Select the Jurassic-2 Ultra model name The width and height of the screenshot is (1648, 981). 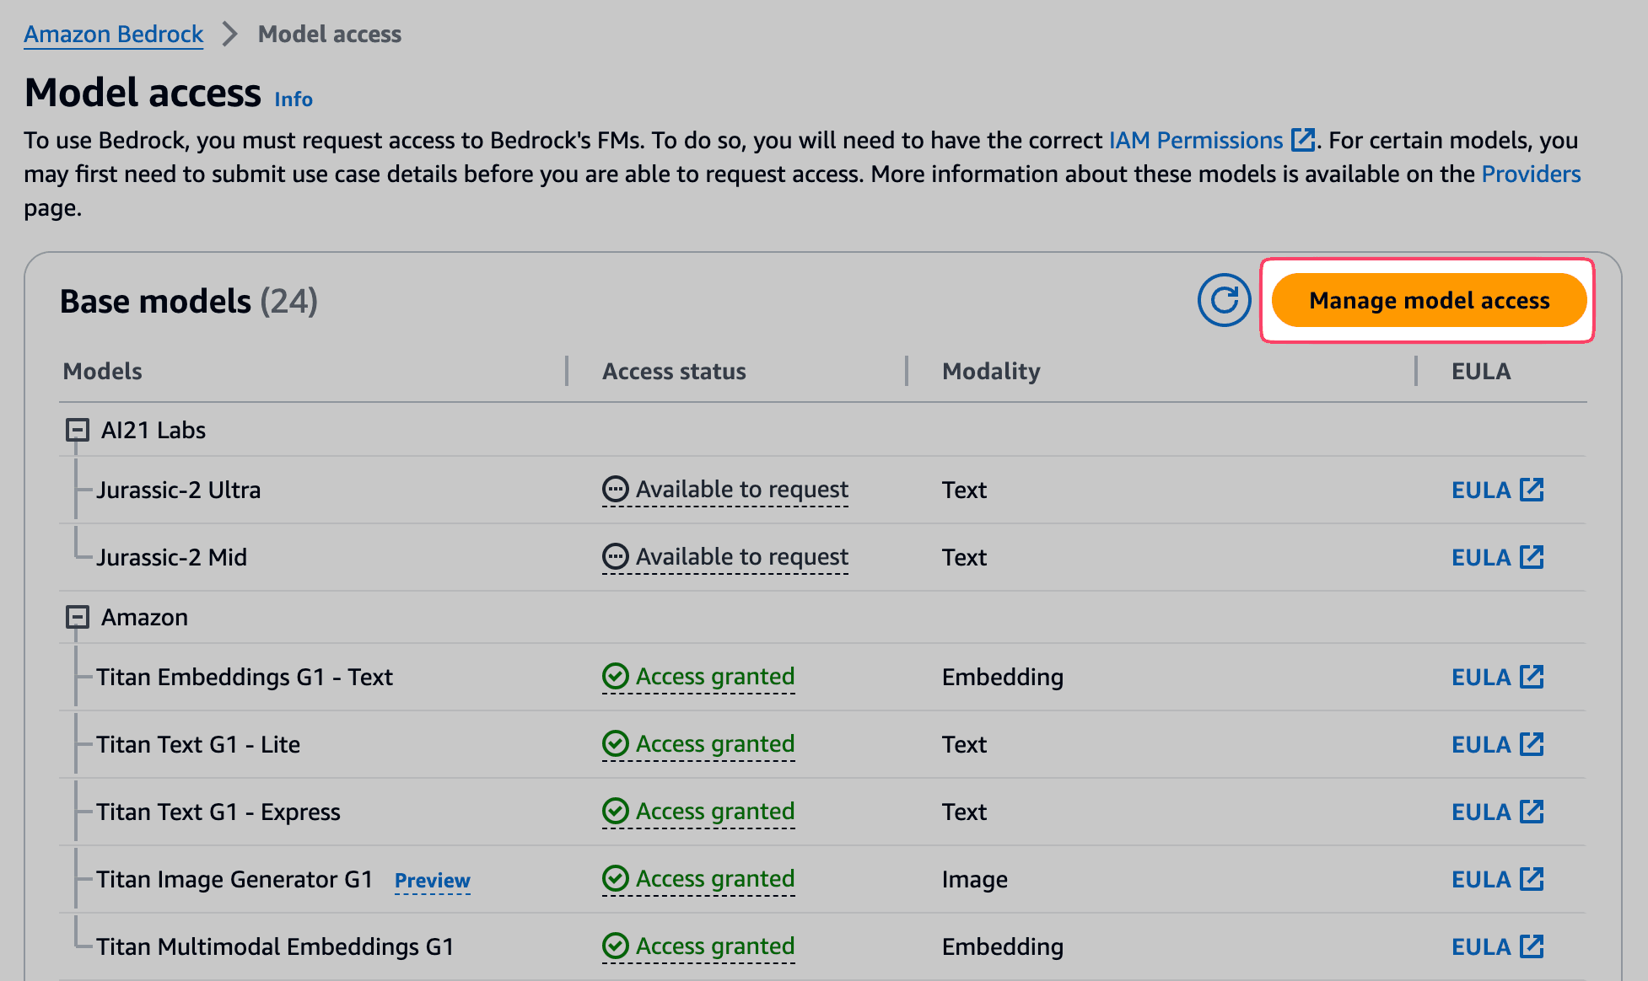tap(179, 490)
